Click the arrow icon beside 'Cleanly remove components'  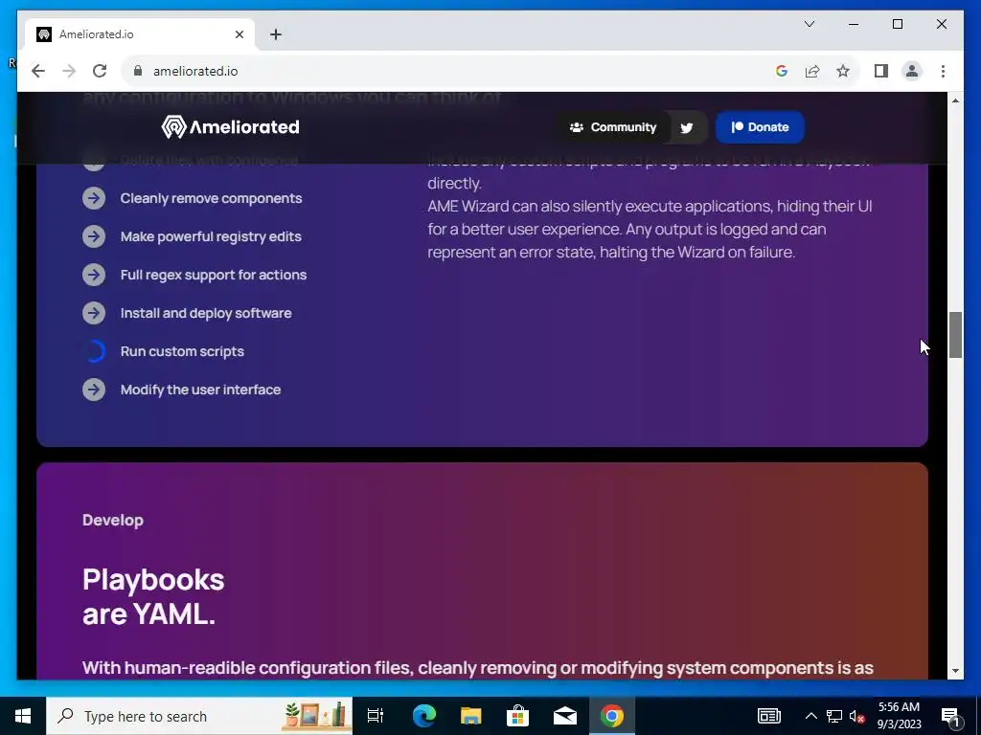tap(94, 198)
